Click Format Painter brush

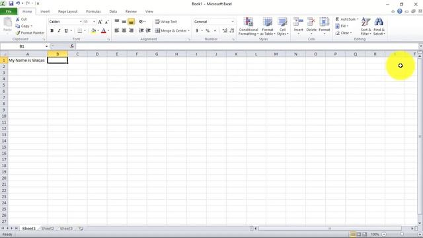30,32
